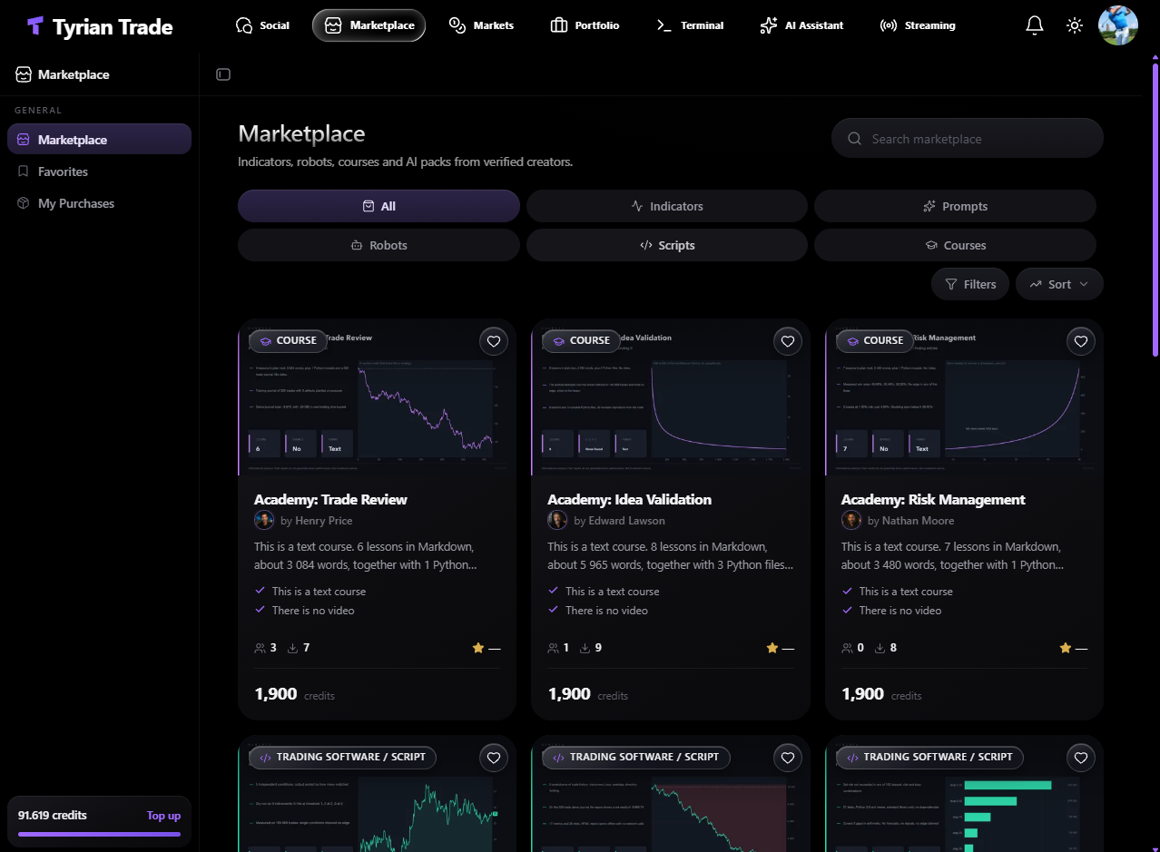The height and width of the screenshot is (852, 1160).
Task: Filter by Scripts category
Action: pos(667,245)
